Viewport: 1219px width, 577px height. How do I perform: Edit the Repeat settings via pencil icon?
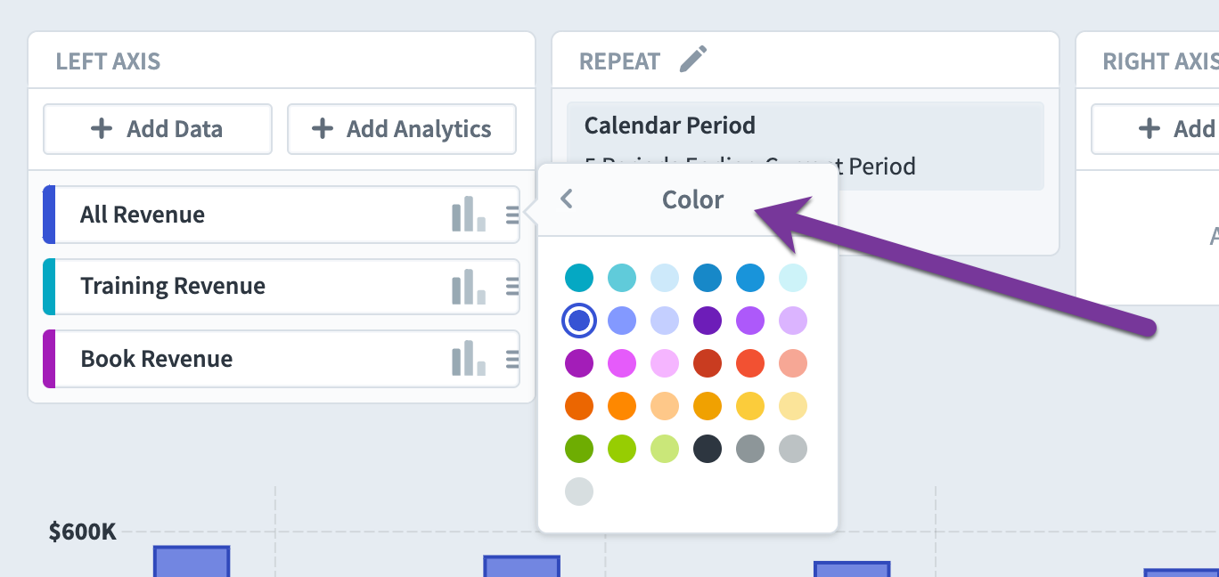[692, 60]
